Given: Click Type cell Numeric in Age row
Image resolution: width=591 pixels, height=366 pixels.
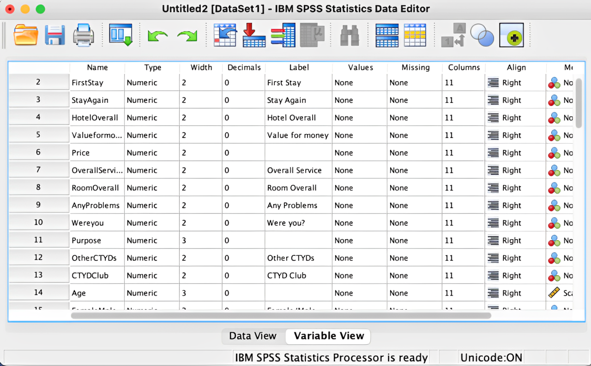Looking at the screenshot, I should [x=152, y=293].
